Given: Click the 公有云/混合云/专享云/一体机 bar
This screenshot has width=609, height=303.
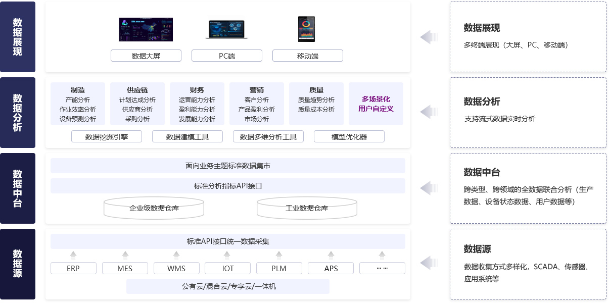Looking at the screenshot, I should point(227,286).
